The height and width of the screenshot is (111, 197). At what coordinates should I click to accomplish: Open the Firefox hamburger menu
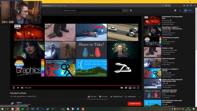click(x=195, y=6)
